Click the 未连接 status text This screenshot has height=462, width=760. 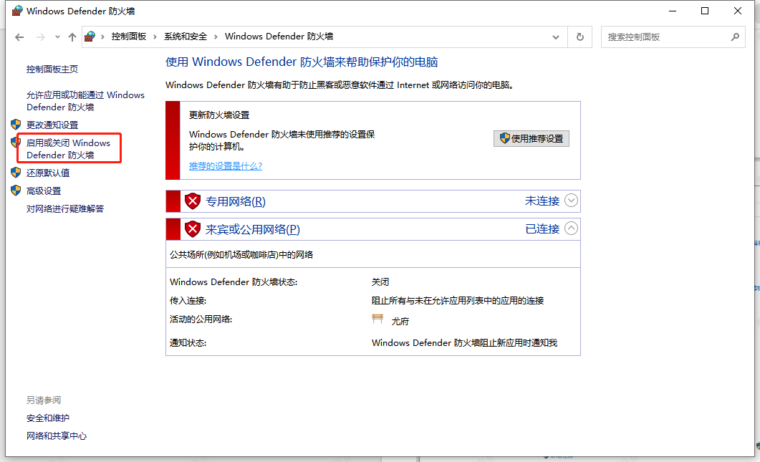pyautogui.click(x=542, y=201)
